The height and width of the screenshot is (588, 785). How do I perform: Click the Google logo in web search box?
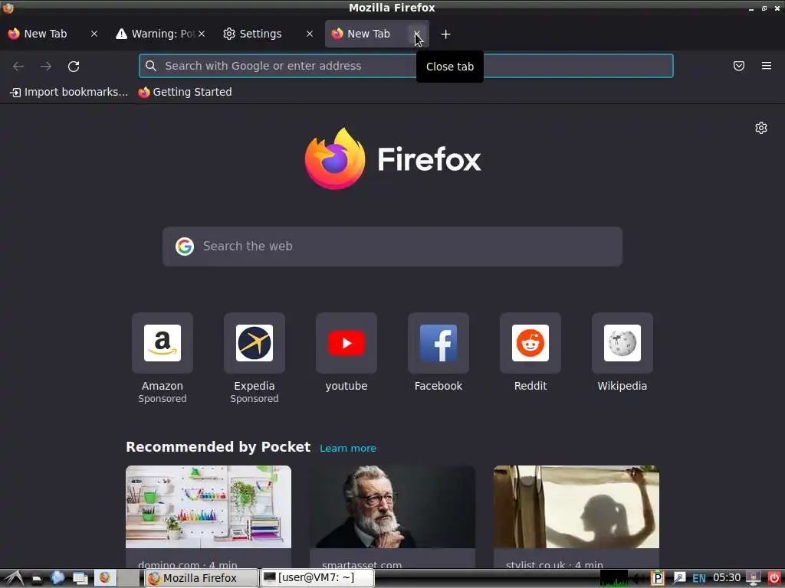coord(184,247)
